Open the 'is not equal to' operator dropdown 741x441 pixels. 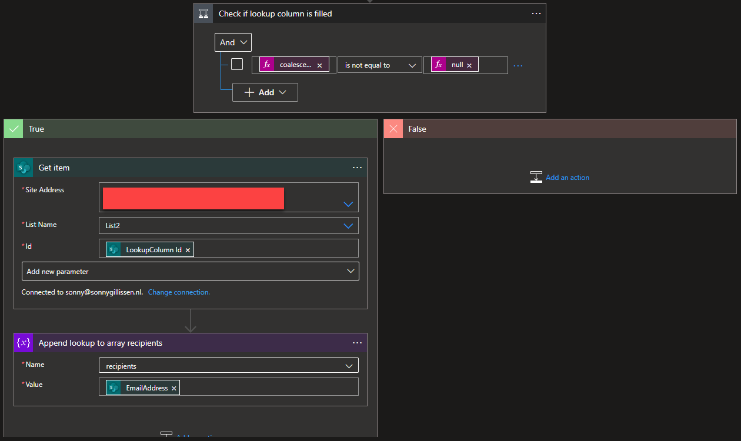pos(380,65)
